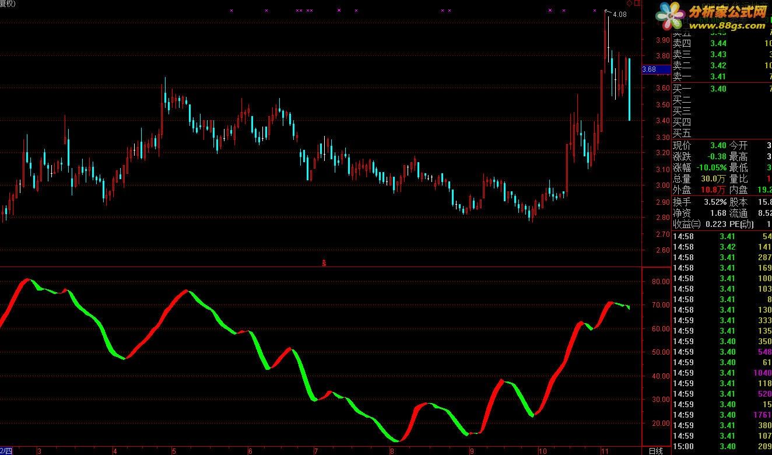772x455 pixels.
Task: Click the blue 3.68 price tag on the axis
Action: 656,69
